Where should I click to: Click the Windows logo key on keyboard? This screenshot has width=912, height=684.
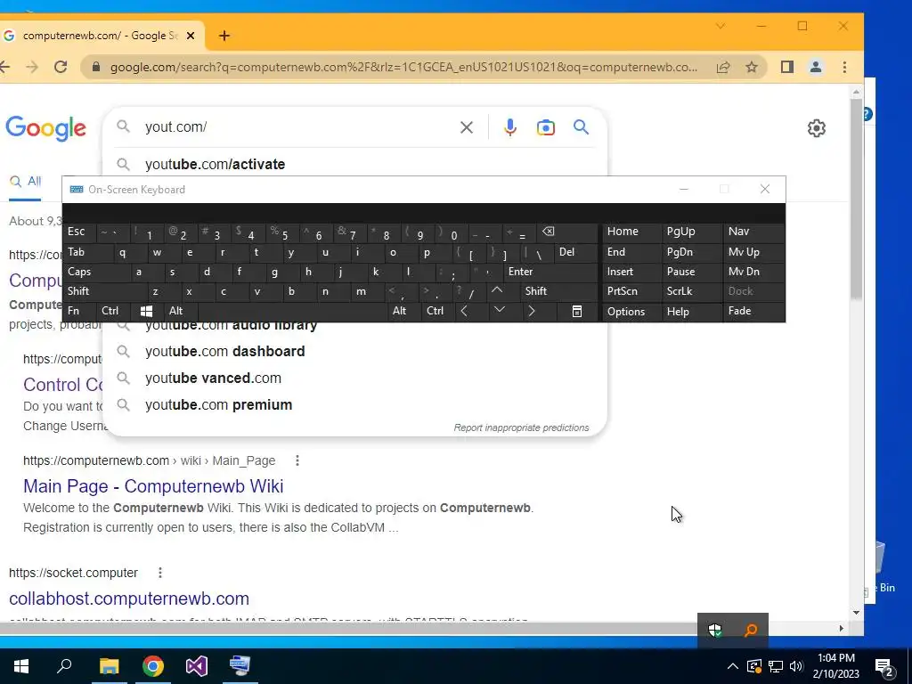147,311
